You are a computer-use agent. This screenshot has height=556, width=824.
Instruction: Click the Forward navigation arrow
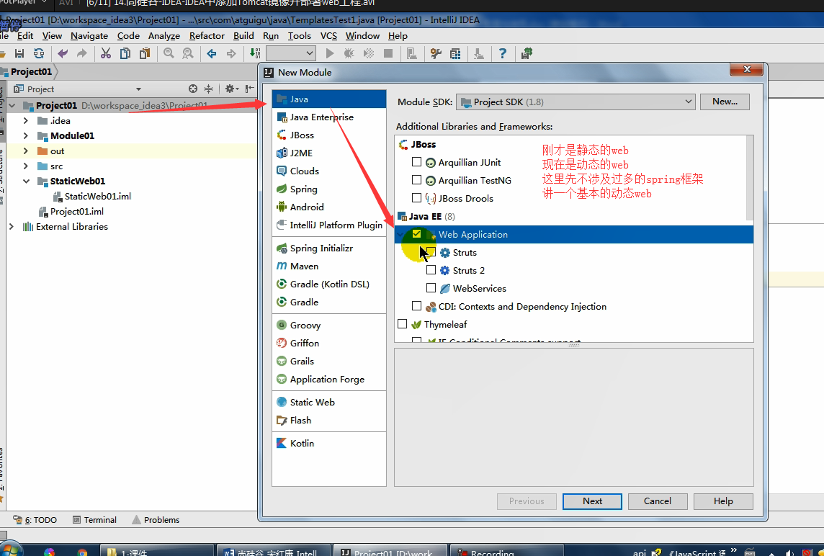[230, 53]
